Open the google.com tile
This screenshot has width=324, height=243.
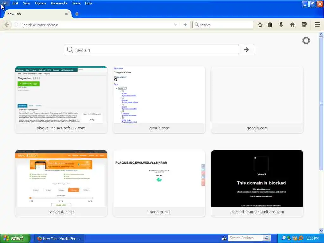coord(257,100)
